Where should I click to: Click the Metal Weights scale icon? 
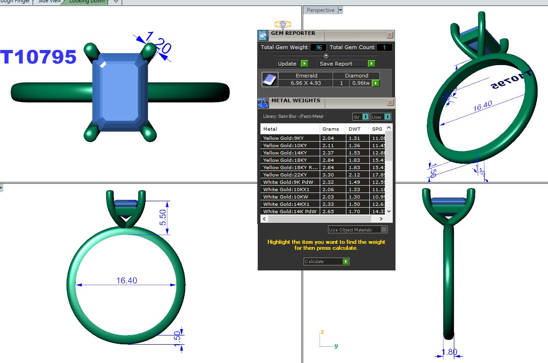[263, 103]
